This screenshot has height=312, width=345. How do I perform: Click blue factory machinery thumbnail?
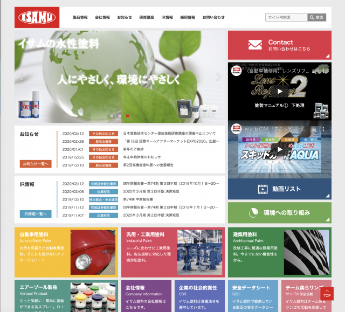(x=199, y=252)
